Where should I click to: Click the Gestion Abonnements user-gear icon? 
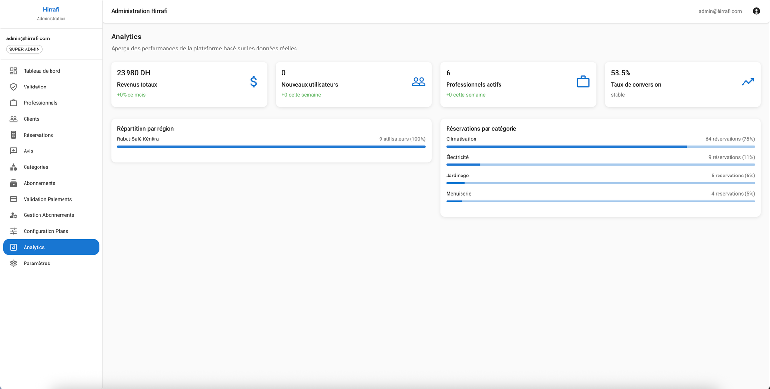13,215
